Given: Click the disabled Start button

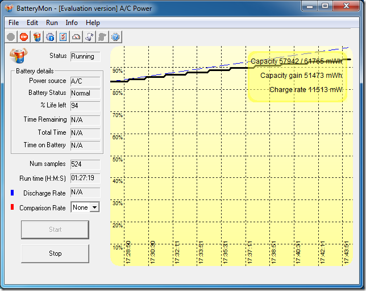Looking at the screenshot, I should tap(55, 230).
